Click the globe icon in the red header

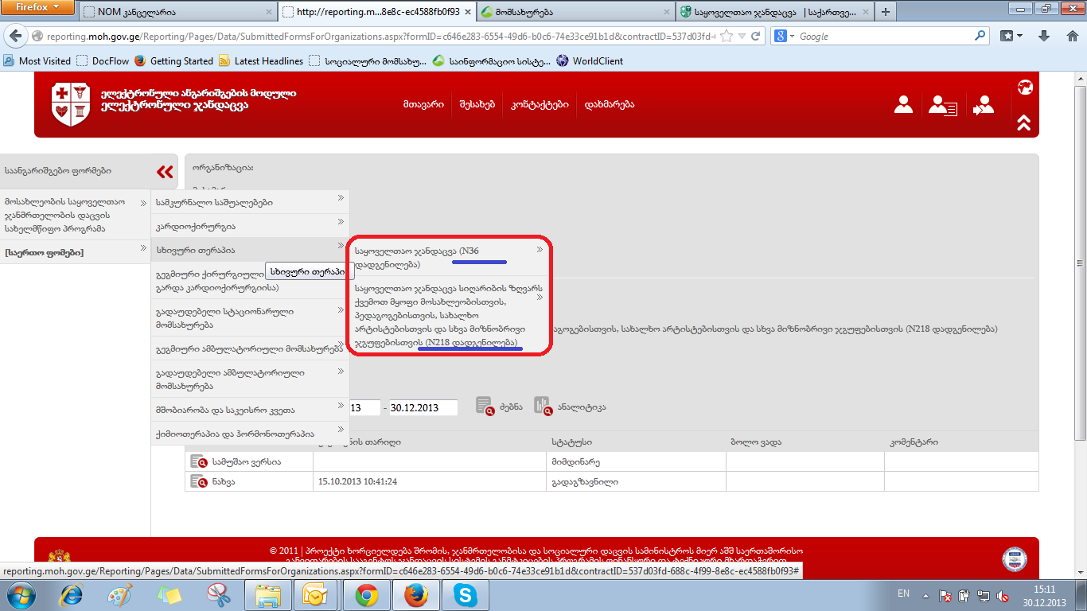pyautogui.click(x=1024, y=88)
